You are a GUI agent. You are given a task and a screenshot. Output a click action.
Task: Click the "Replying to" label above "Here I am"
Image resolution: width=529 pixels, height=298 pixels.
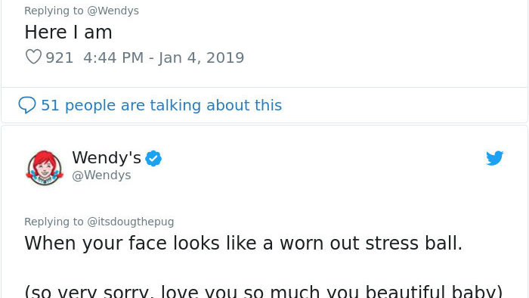54,11
